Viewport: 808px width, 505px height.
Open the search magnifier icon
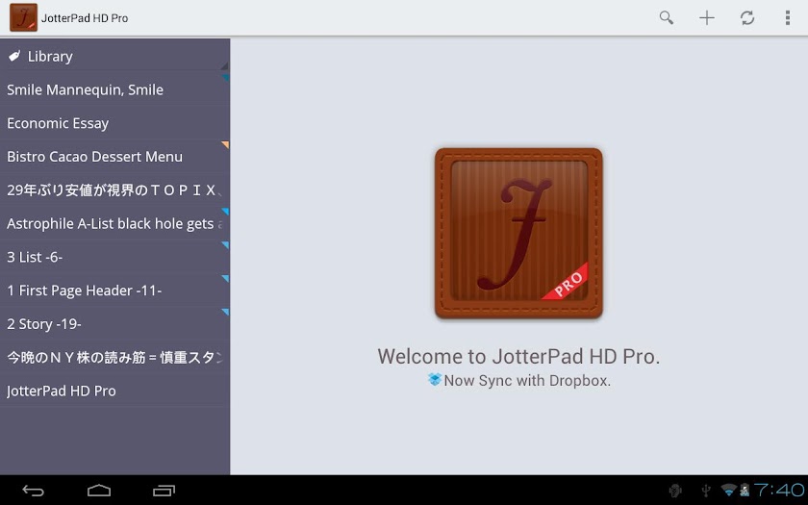pos(667,18)
